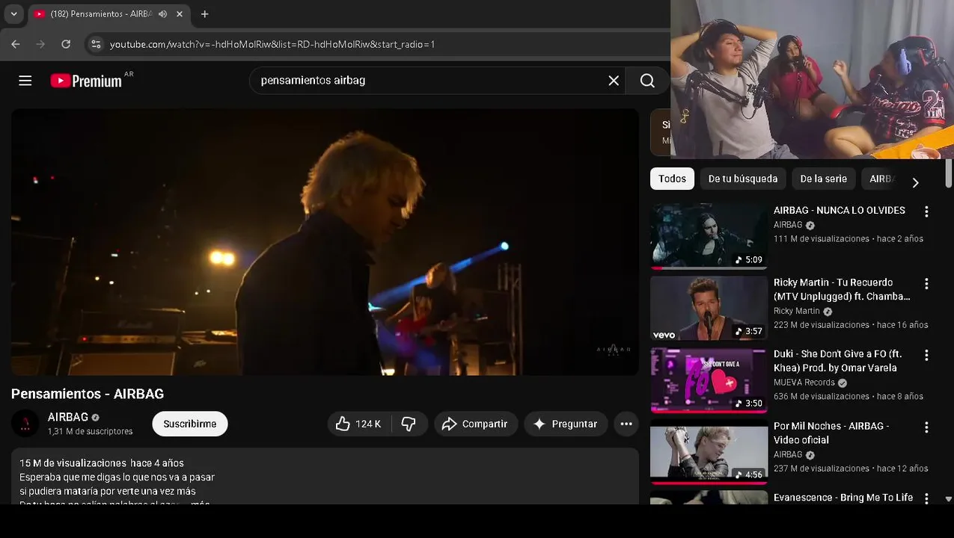The image size is (954, 538).
Task: Like the Pensamientos video
Action: [358, 424]
